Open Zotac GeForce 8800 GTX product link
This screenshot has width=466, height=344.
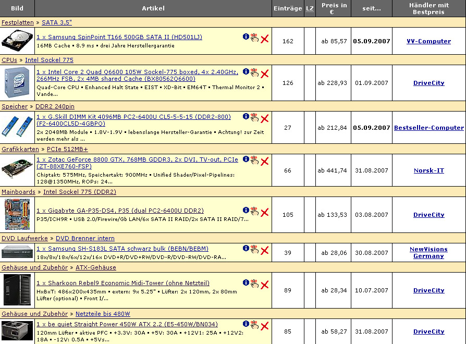[137, 163]
